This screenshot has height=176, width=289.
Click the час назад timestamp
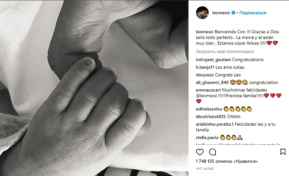(205, 168)
